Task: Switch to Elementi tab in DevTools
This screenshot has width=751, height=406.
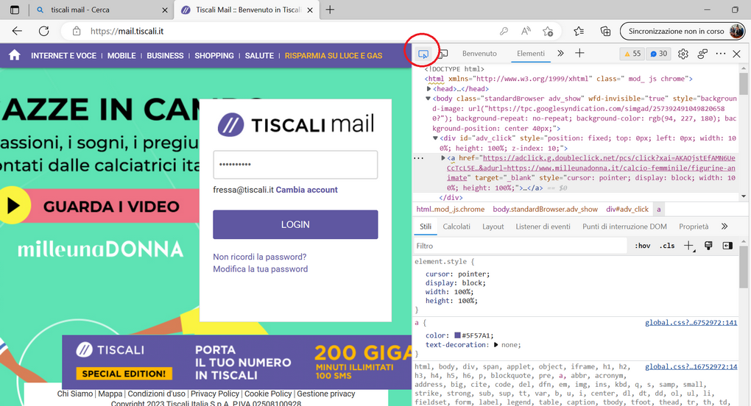Action: point(531,54)
